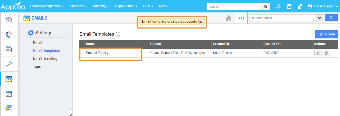Focus the search emails input field
The height and width of the screenshot is (116, 340).
[x=283, y=18]
